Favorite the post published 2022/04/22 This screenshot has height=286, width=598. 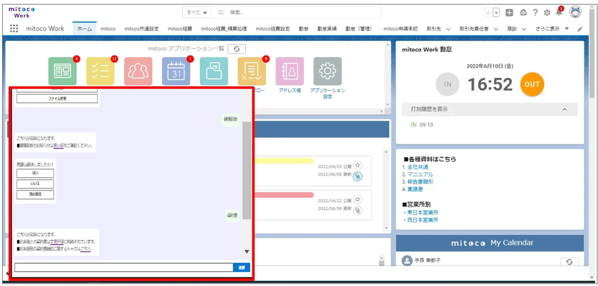tap(357, 199)
